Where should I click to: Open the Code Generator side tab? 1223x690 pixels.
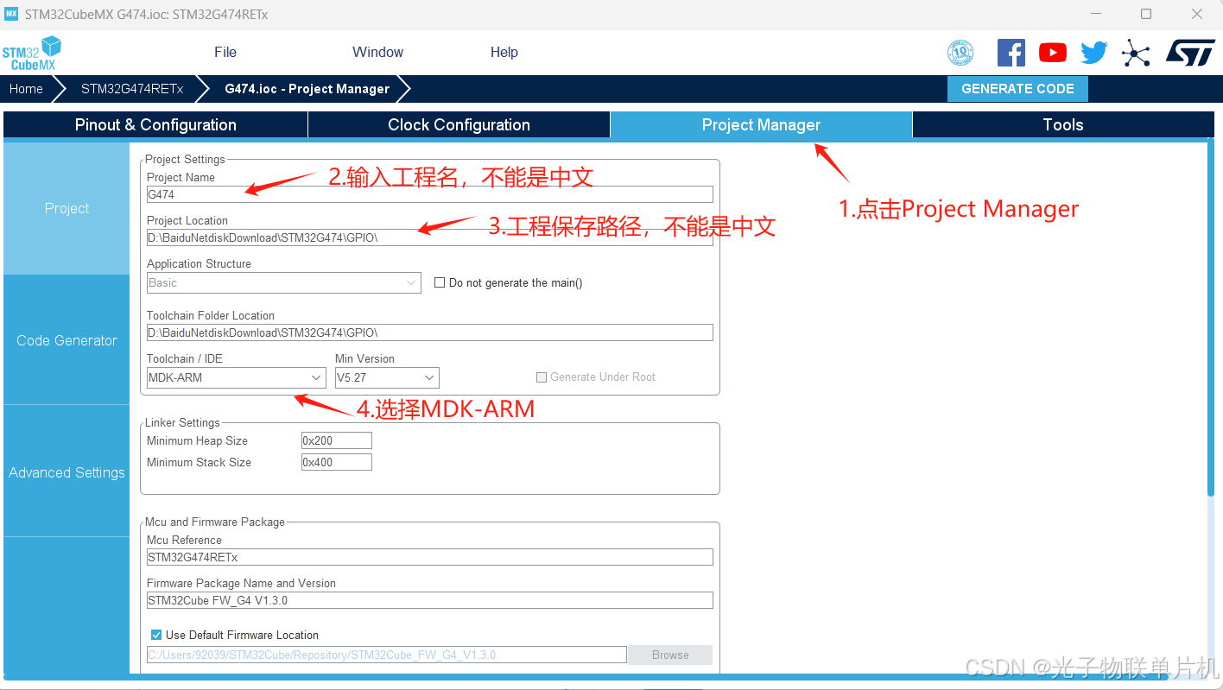[67, 340]
